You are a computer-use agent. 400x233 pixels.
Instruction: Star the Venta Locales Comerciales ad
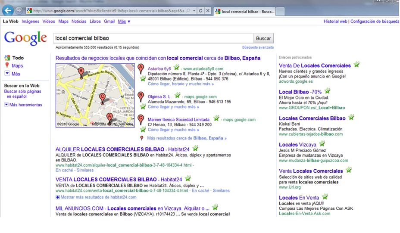click(x=349, y=170)
